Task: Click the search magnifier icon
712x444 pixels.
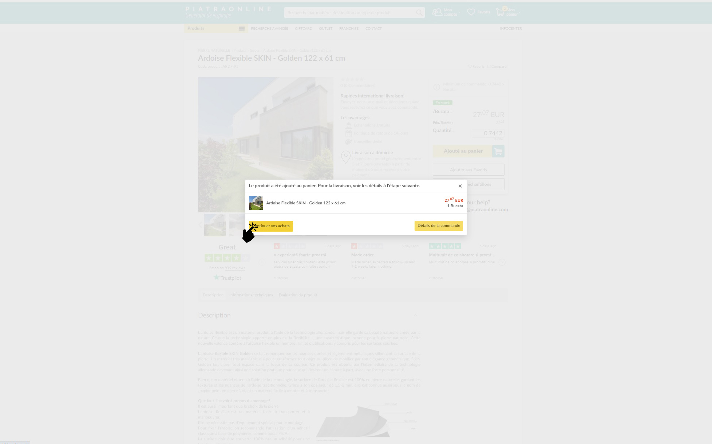Action: 419,13
